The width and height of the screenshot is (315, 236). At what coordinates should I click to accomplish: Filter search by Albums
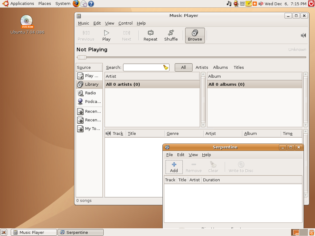click(220, 67)
